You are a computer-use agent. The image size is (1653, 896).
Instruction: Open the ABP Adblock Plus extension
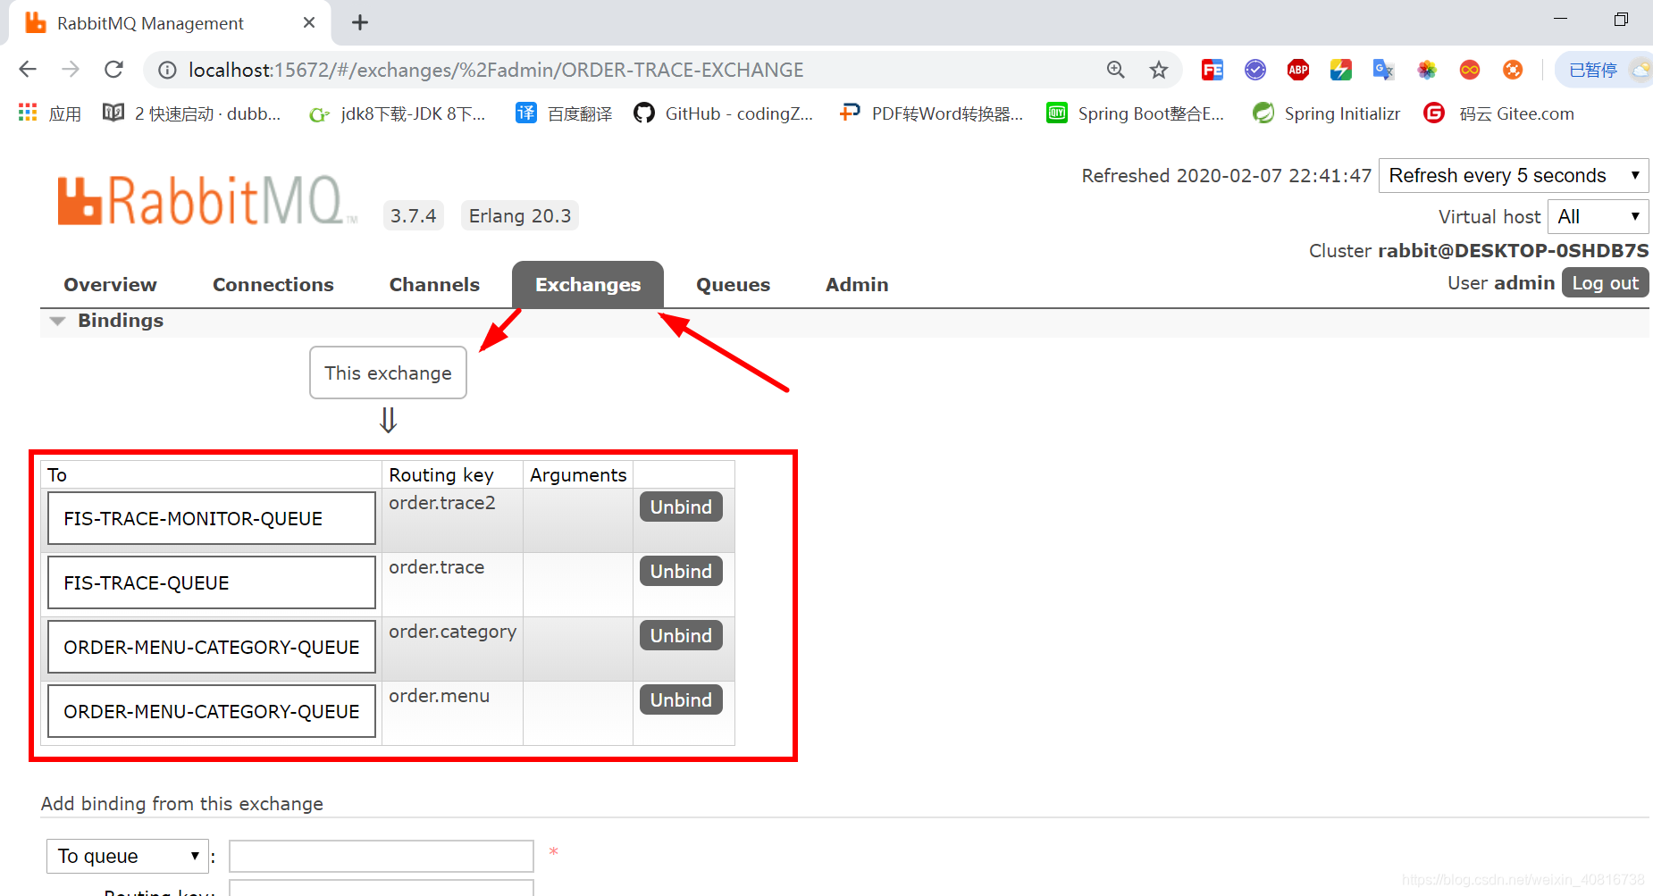point(1298,70)
